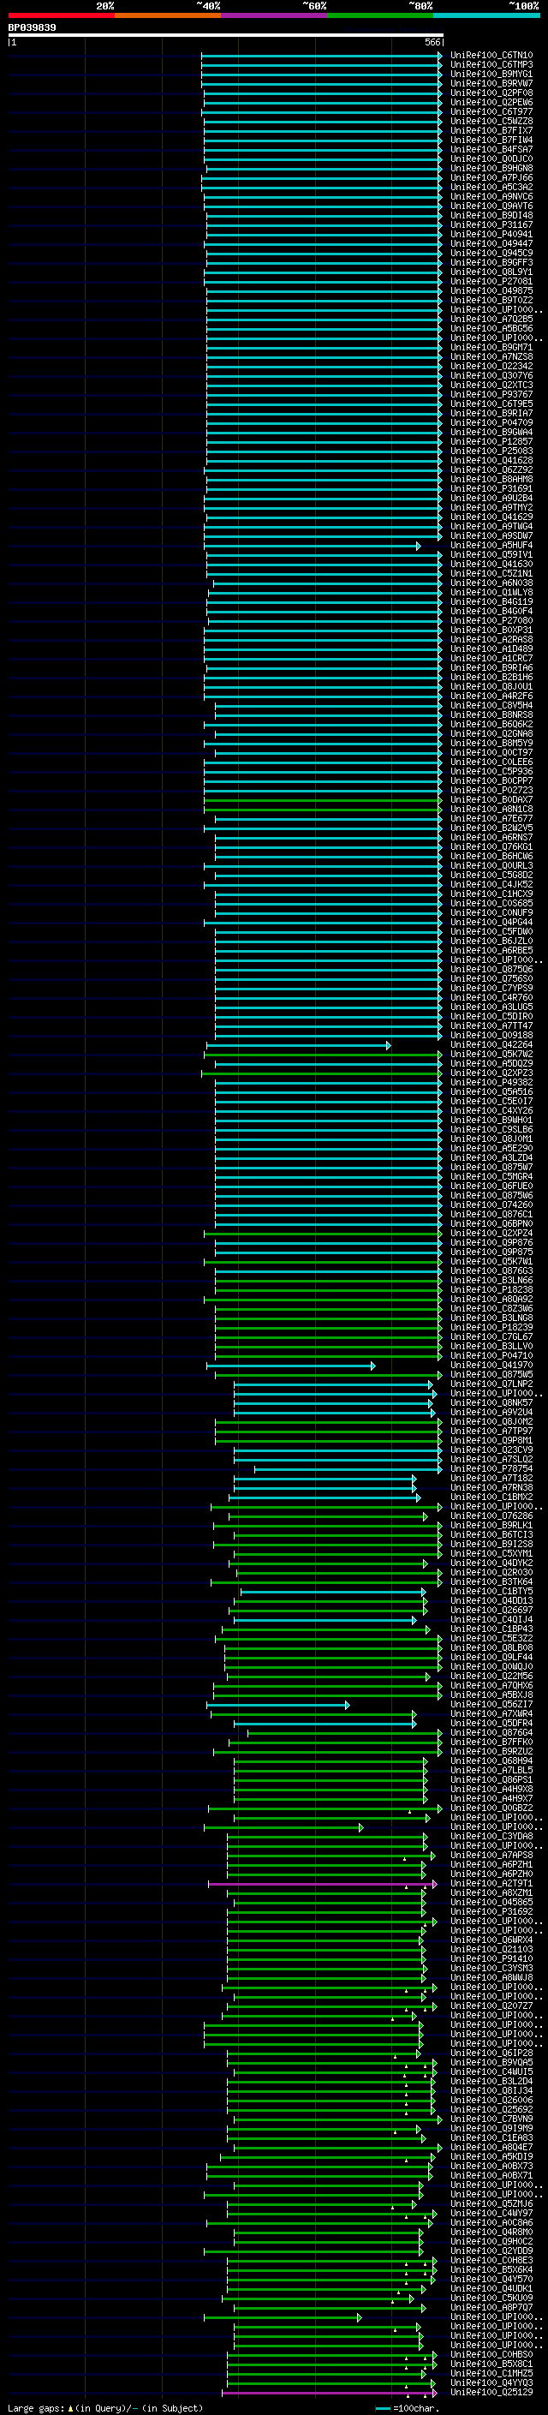
Task: Click the cyan alignment bar for UniRef100_Q41970
Action: point(290,1365)
